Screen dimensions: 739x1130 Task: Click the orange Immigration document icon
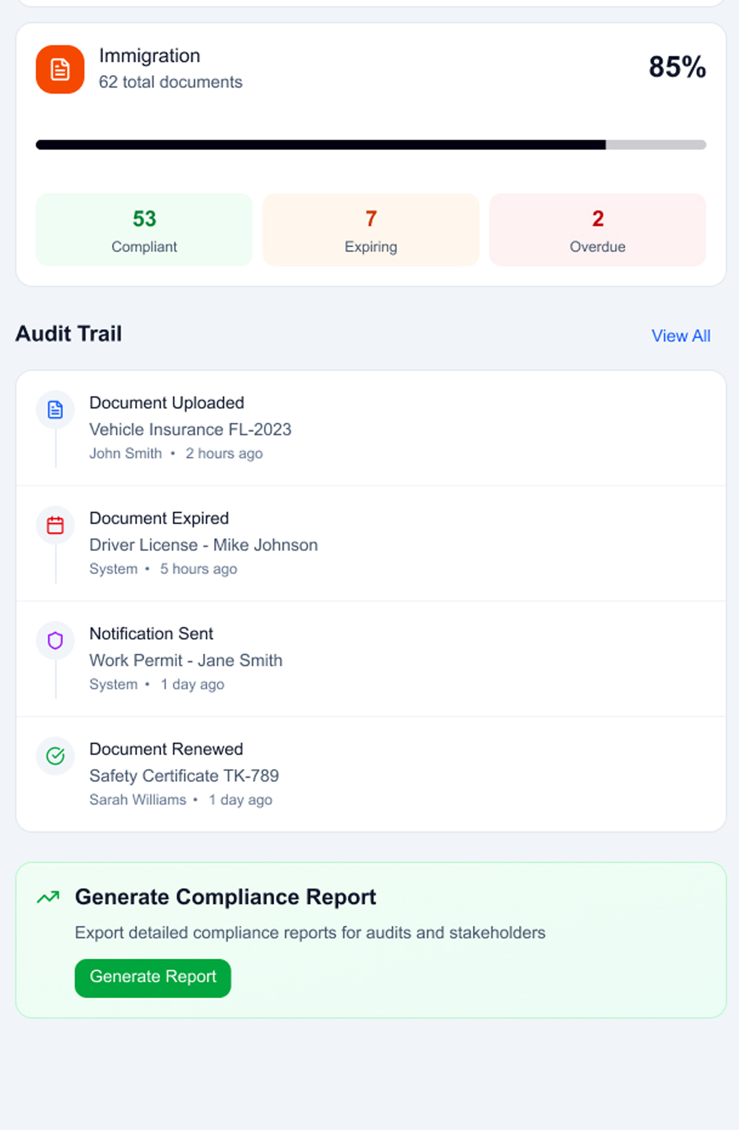pyautogui.click(x=60, y=69)
